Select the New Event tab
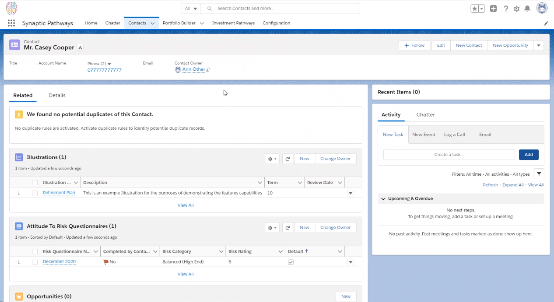This screenshot has width=554, height=302. point(424,135)
